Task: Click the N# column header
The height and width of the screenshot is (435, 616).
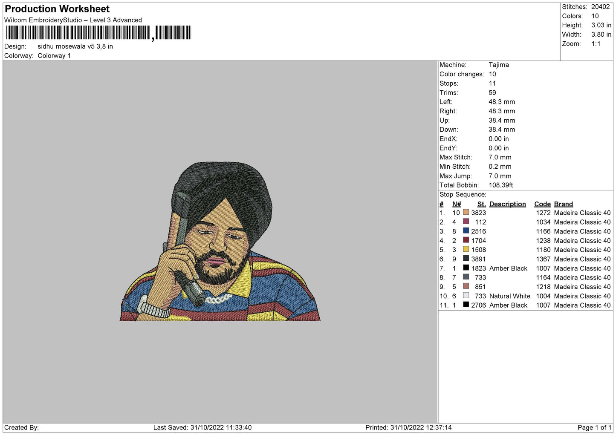Action: 457,204
